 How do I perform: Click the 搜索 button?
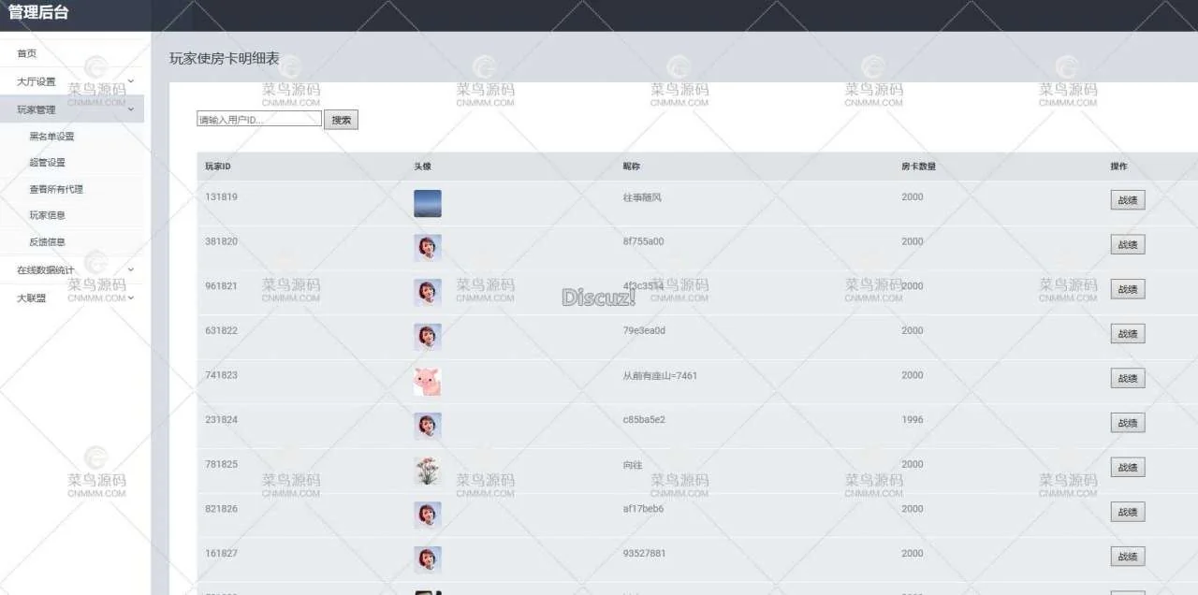pyautogui.click(x=342, y=120)
